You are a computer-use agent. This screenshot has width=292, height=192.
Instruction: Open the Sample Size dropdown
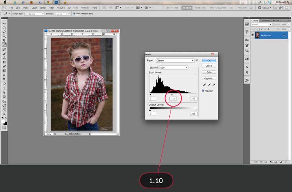(34, 14)
